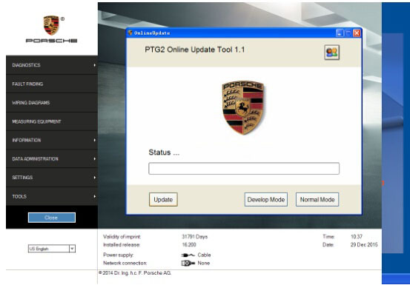Expand the Settings submenu arrow
Screen dimensions: 410x285
pyautogui.click(x=95, y=178)
